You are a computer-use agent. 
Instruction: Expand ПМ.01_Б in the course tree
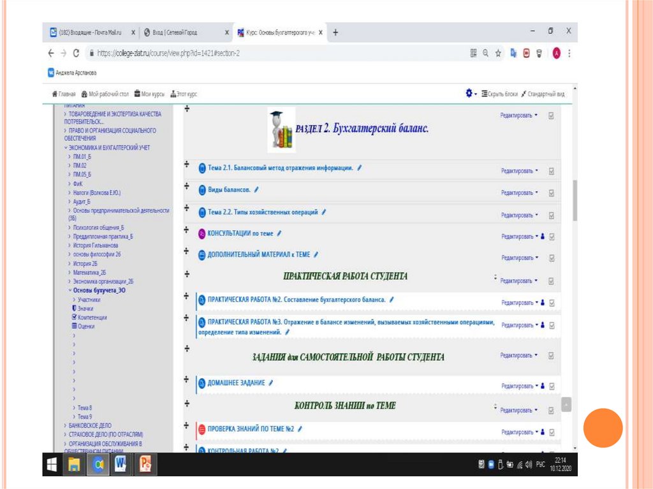point(70,157)
